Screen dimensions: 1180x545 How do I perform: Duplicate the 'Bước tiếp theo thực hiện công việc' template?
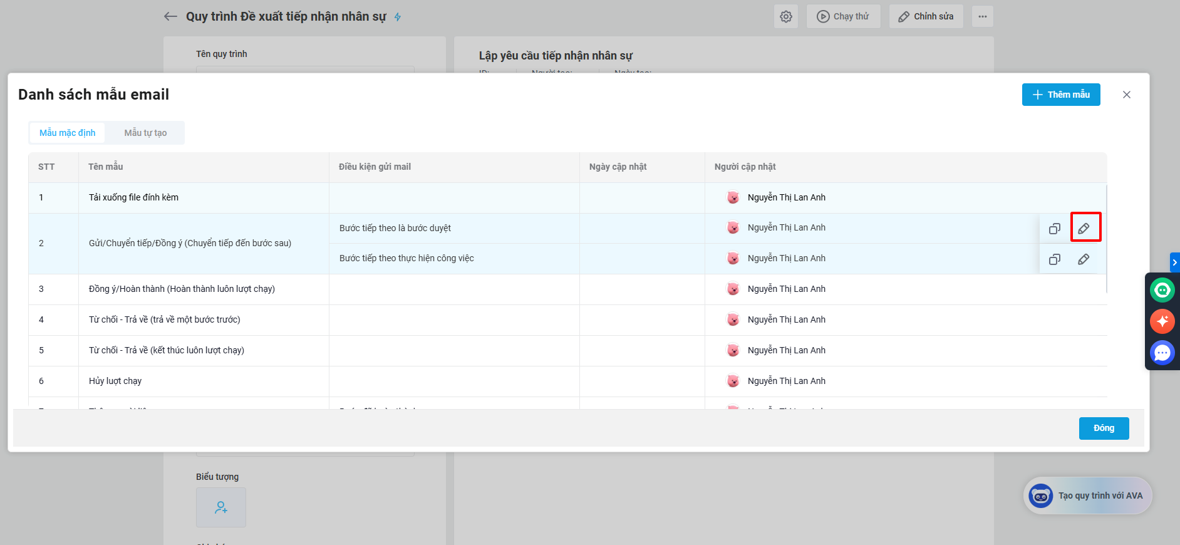pyautogui.click(x=1055, y=259)
